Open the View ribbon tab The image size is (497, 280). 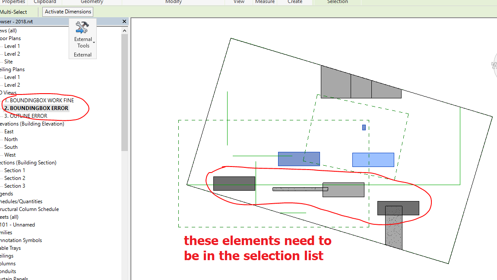(238, 2)
